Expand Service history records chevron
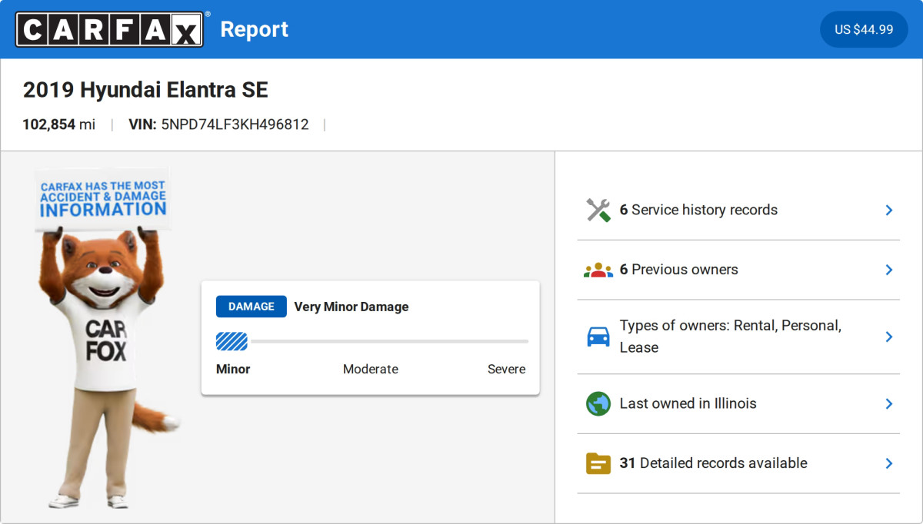The image size is (923, 524). [x=888, y=210]
